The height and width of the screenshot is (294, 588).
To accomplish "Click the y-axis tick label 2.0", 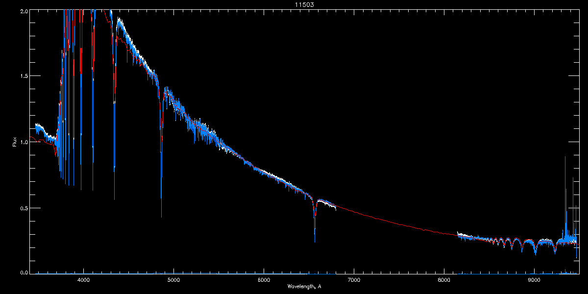I will tap(24, 11).
